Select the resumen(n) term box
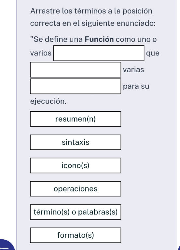Image resolution: width=180 pixels, height=250 pixels. (x=76, y=119)
